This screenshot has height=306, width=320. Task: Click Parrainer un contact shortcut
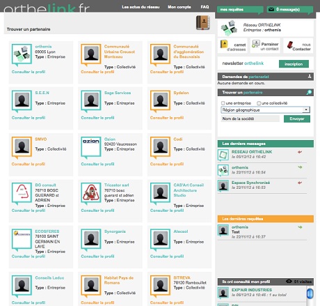[x=265, y=46]
